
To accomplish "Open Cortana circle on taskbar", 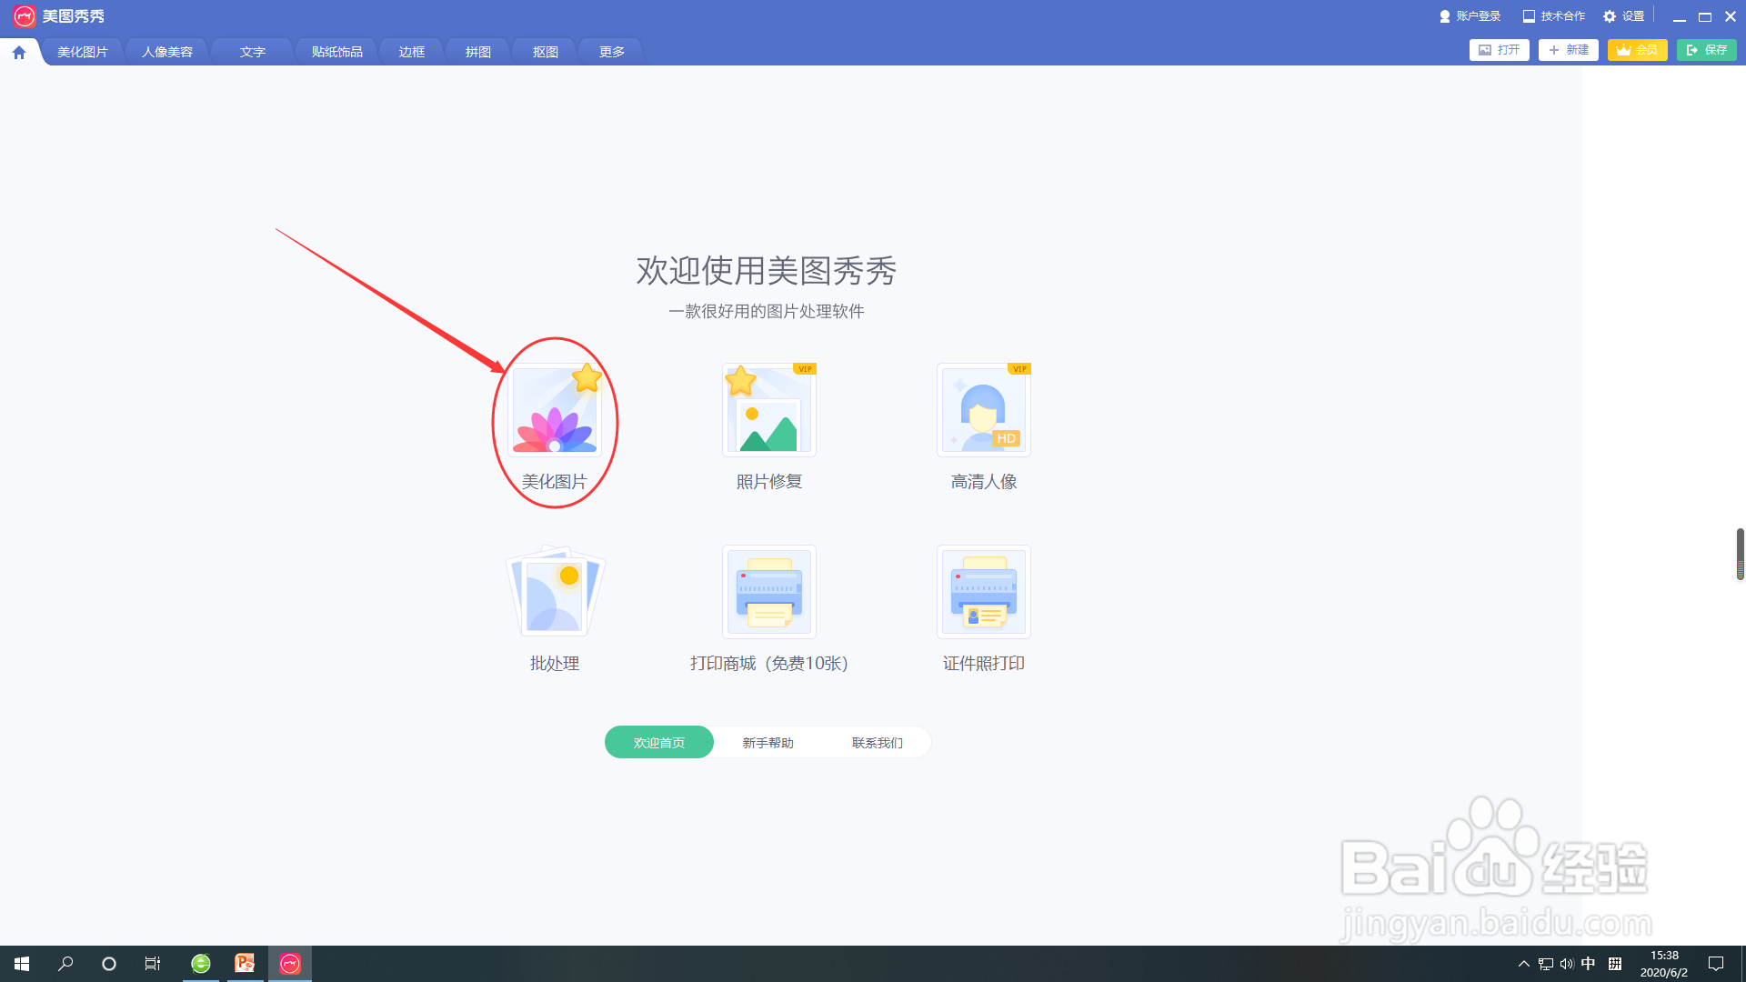I will (x=109, y=964).
